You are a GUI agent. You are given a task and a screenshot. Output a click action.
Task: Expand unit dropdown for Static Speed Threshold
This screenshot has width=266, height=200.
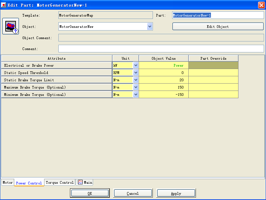coord(136,73)
